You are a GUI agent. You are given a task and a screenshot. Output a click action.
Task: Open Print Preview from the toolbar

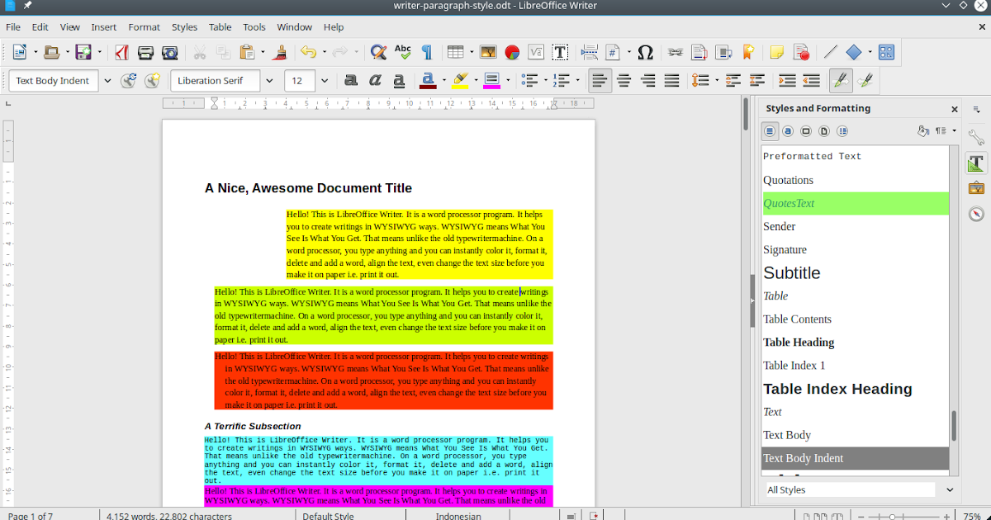(170, 51)
